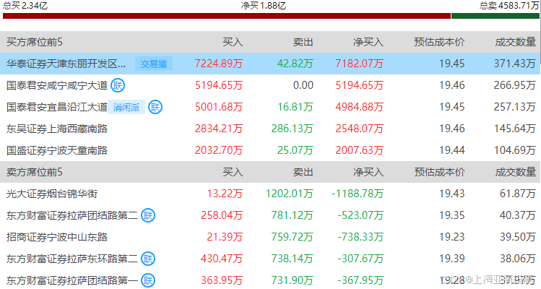Open seat 招商证券宁波中山东路

point(57,237)
